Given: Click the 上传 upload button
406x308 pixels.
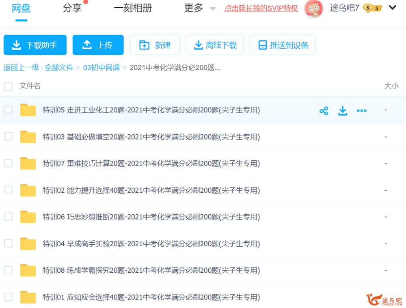Looking at the screenshot, I should click(x=98, y=45).
